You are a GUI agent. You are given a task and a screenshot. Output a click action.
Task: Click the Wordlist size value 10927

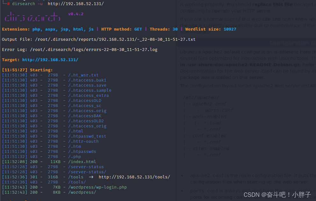point(230,29)
